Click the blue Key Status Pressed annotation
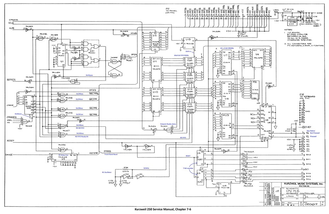The width and height of the screenshot is (329, 214). 313,136
